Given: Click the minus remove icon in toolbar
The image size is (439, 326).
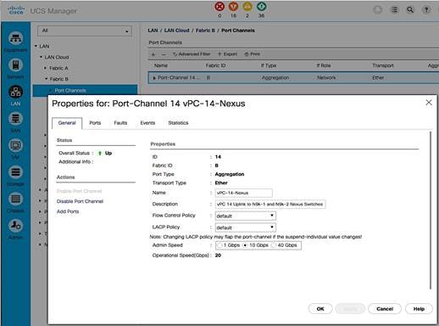Looking at the screenshot, I should click(164, 54).
